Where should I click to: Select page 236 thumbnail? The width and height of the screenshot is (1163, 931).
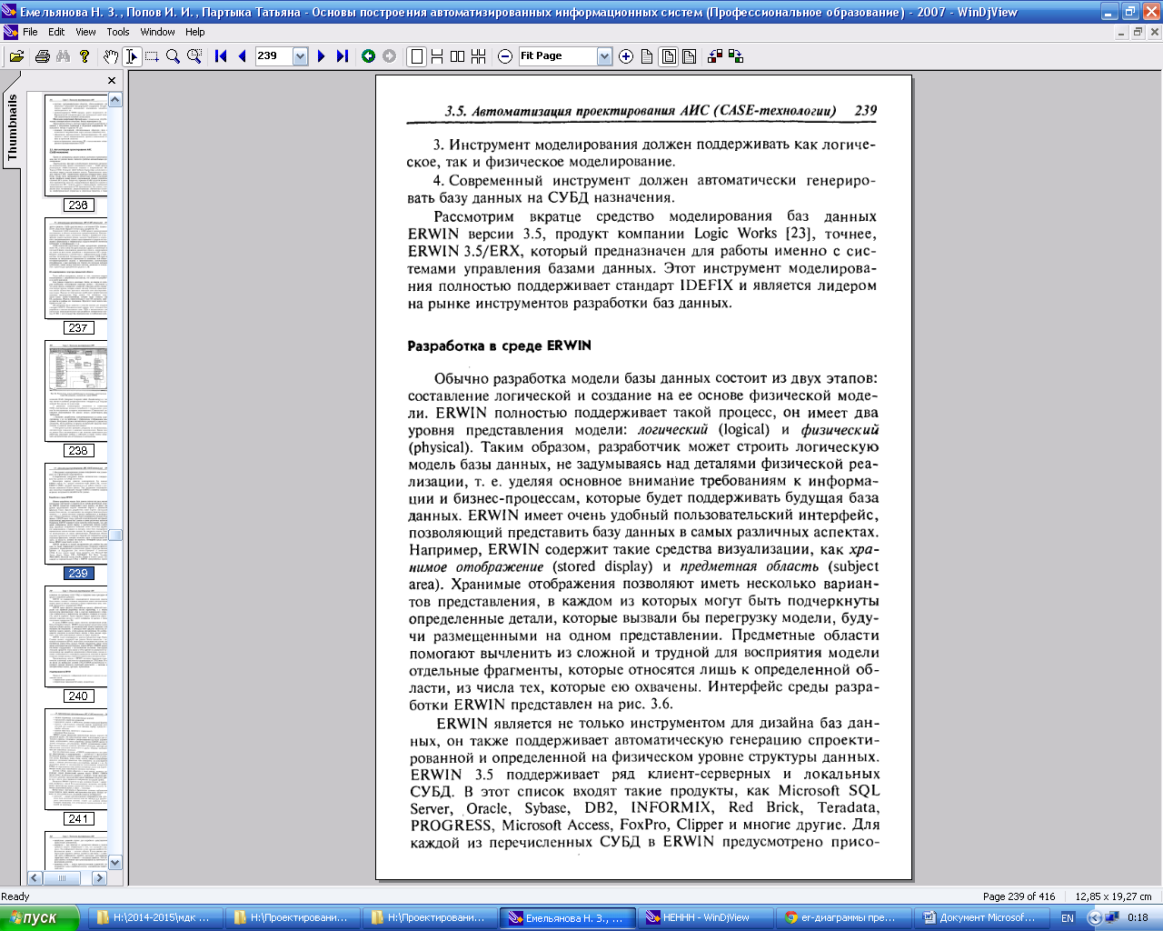78,146
